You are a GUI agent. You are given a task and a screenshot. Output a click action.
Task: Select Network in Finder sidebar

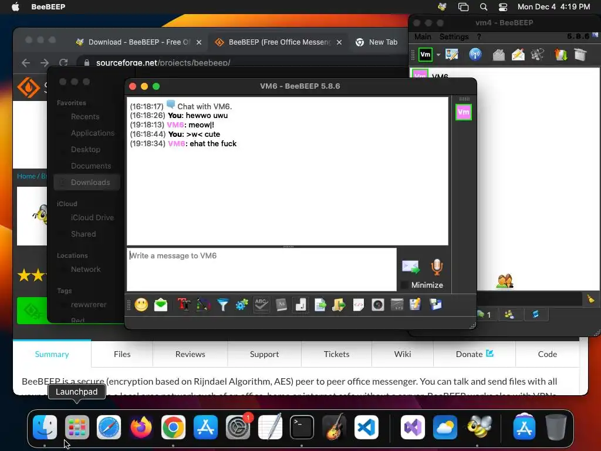86,269
